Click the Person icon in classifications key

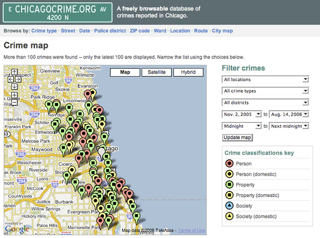[229, 164]
